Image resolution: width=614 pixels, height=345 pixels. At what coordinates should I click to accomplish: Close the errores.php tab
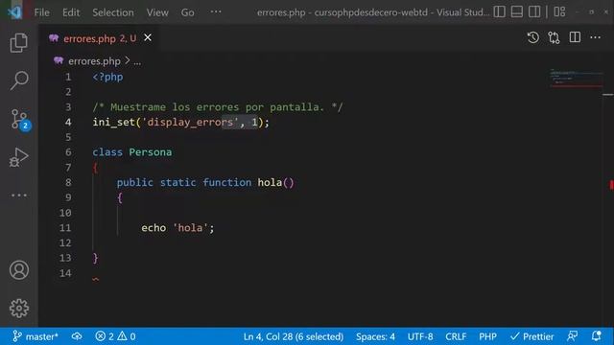point(148,38)
